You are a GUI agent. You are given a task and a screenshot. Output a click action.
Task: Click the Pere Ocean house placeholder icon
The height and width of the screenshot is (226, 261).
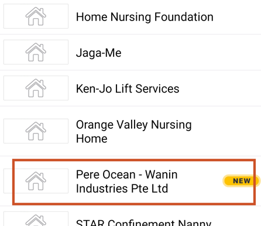pos(36,181)
